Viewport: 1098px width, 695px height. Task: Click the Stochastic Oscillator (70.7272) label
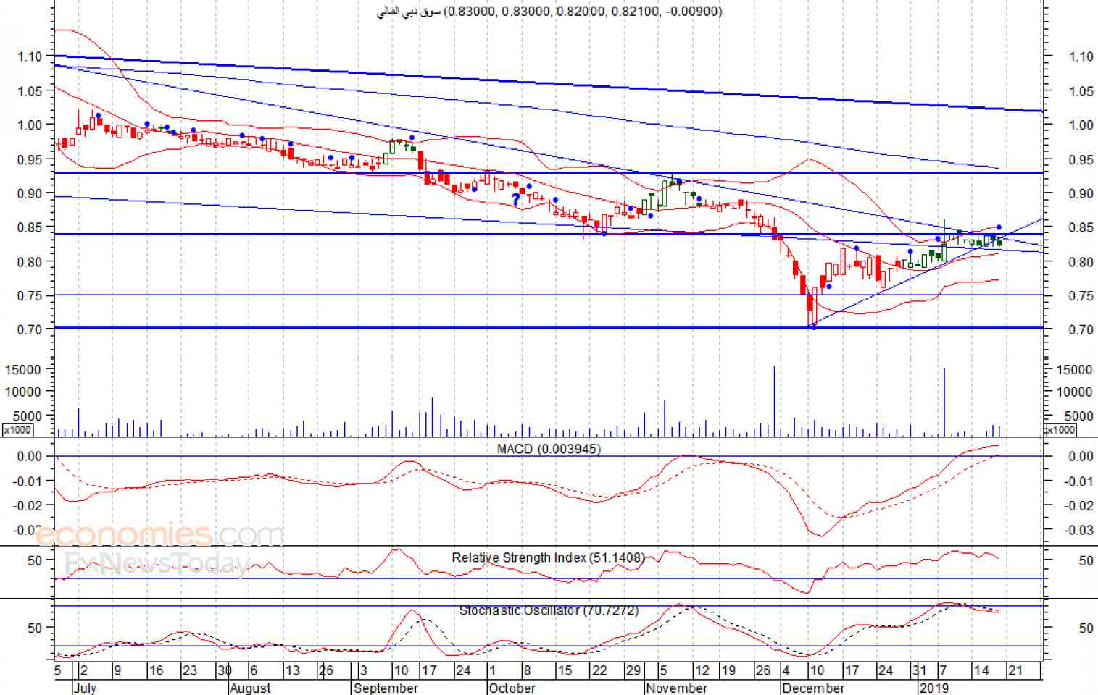click(x=549, y=610)
